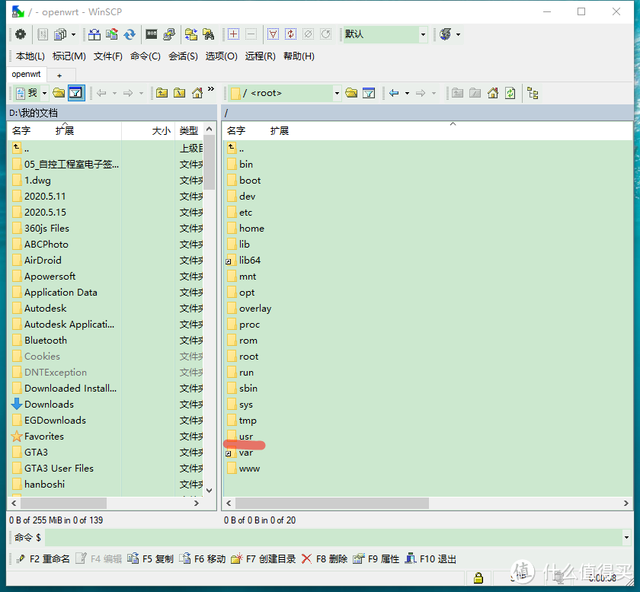Go to local parent directory icon
Image resolution: width=640 pixels, height=592 pixels.
[162, 93]
